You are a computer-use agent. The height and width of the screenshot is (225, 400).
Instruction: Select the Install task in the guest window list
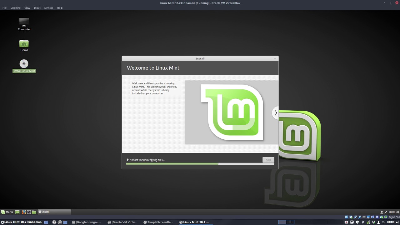(x=54, y=212)
